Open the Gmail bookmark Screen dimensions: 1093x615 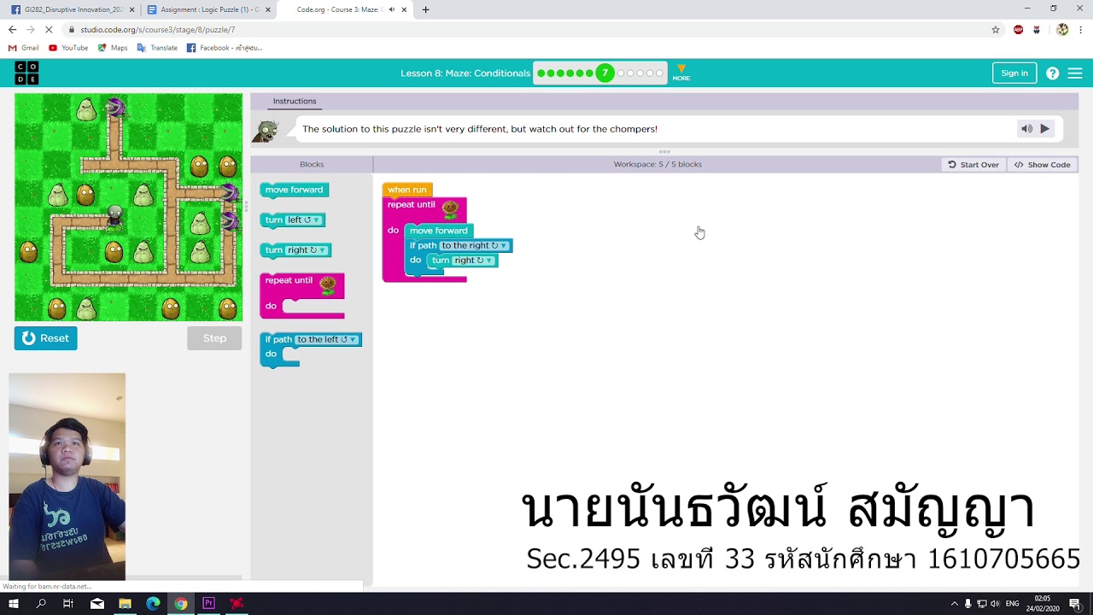24,48
